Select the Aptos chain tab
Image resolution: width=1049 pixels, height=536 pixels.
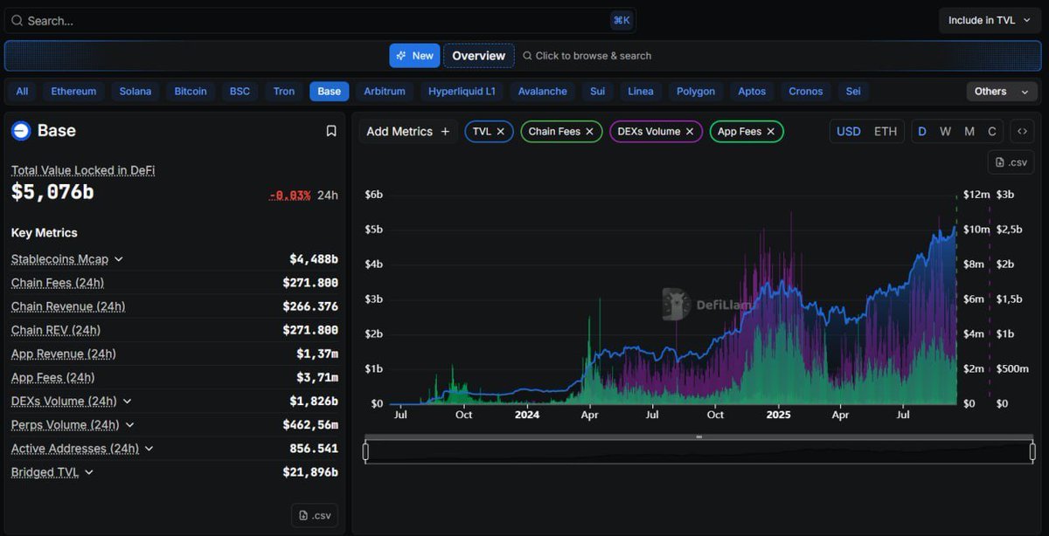(x=752, y=91)
